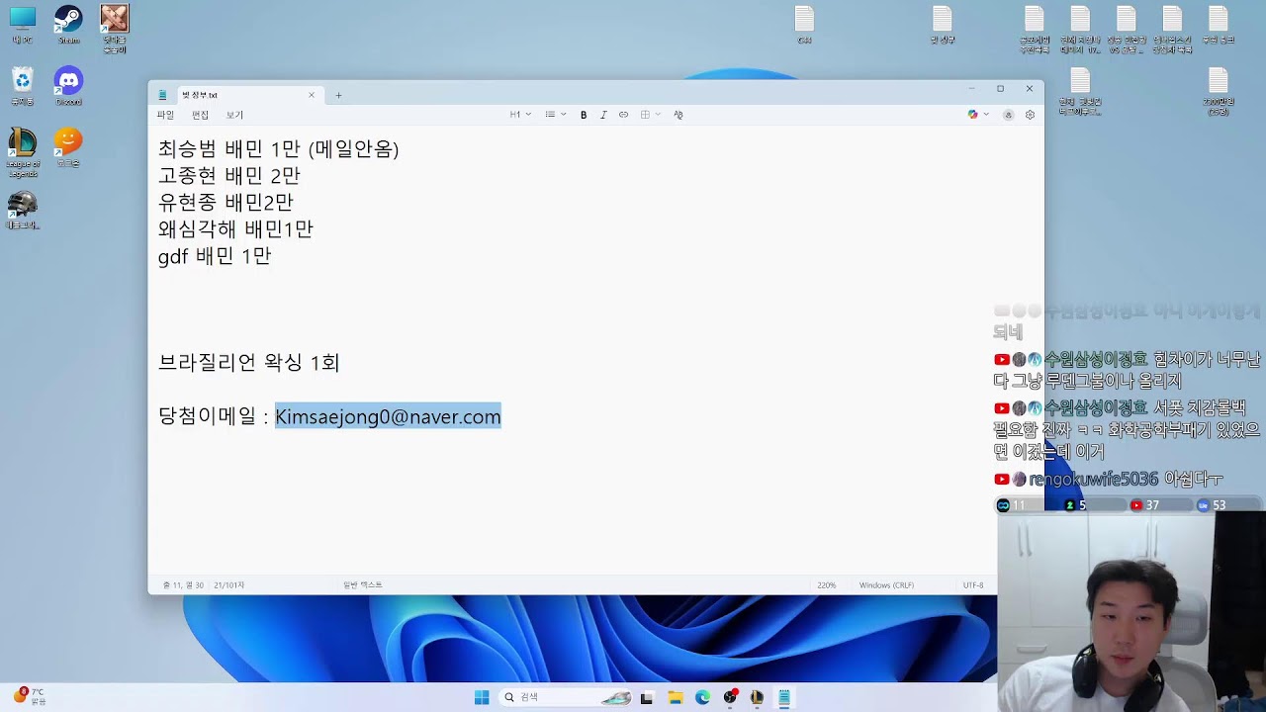Open the table insert dropdown

tap(650, 115)
